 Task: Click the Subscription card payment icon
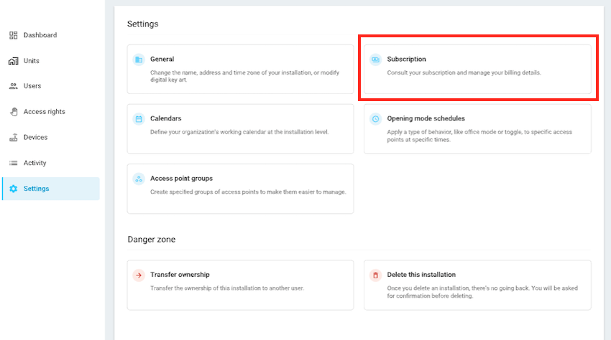tap(375, 60)
